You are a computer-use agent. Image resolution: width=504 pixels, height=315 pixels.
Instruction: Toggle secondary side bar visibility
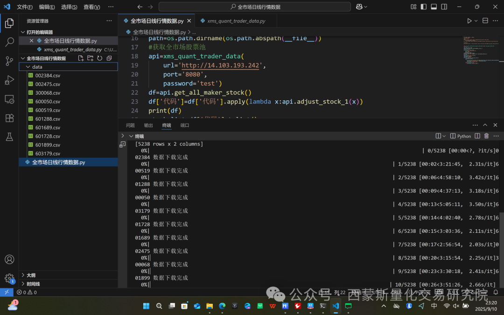pos(444,7)
